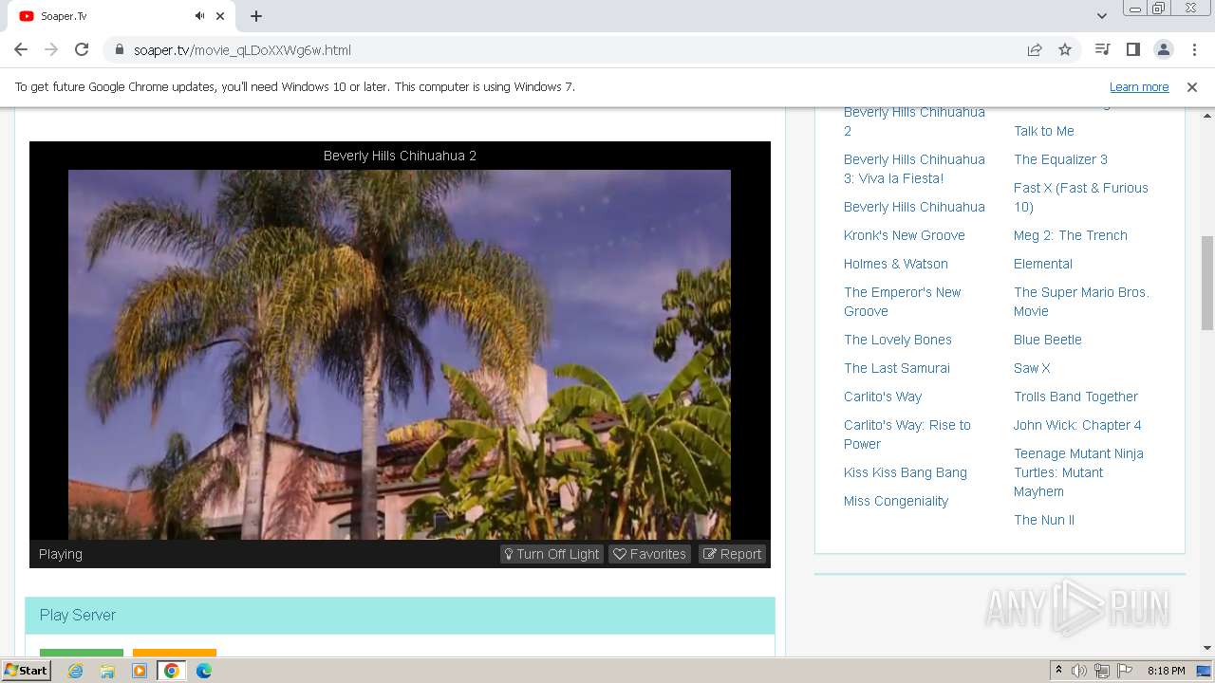Open The Nun II link
This screenshot has height=683, width=1215.
tap(1044, 520)
